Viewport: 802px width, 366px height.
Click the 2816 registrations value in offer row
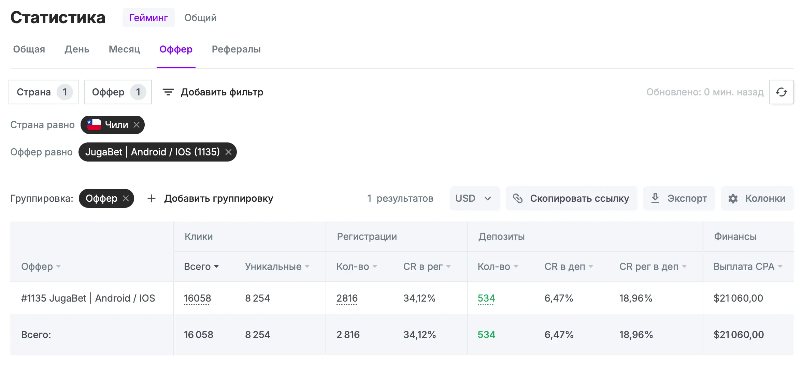[x=347, y=298]
